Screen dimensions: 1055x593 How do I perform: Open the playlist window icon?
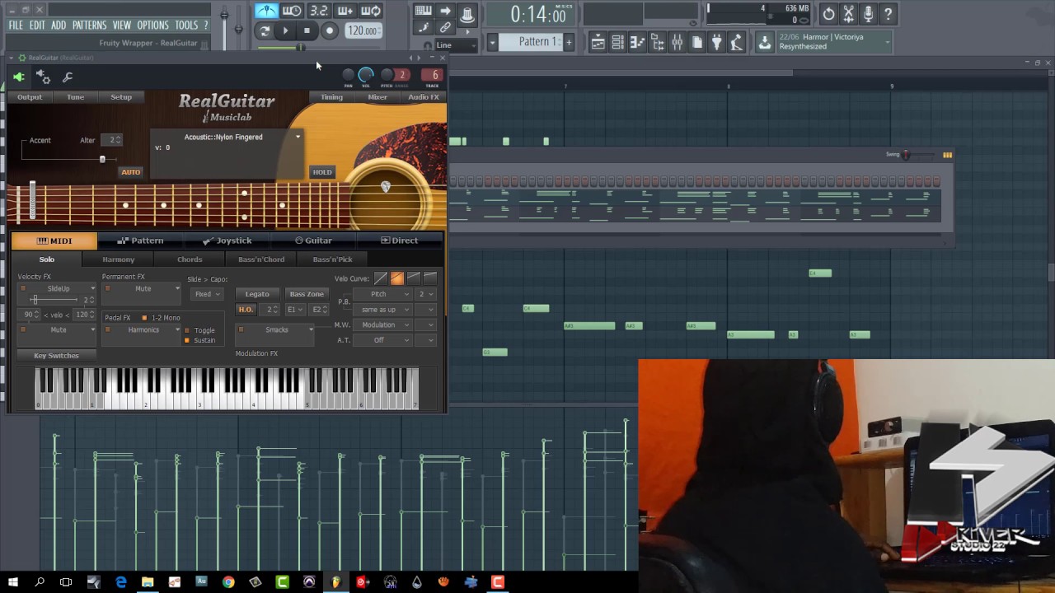point(598,43)
